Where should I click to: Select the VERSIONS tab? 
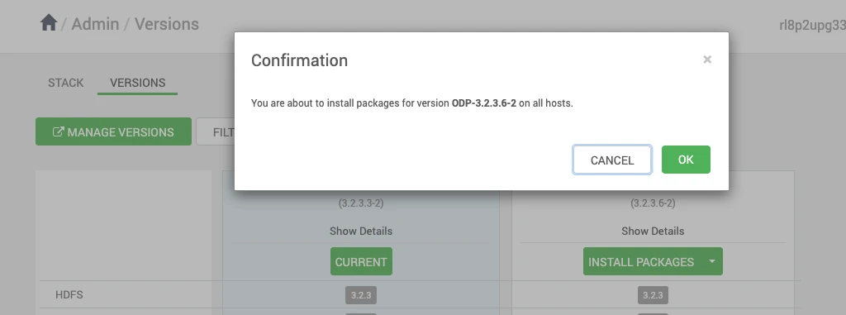(138, 83)
